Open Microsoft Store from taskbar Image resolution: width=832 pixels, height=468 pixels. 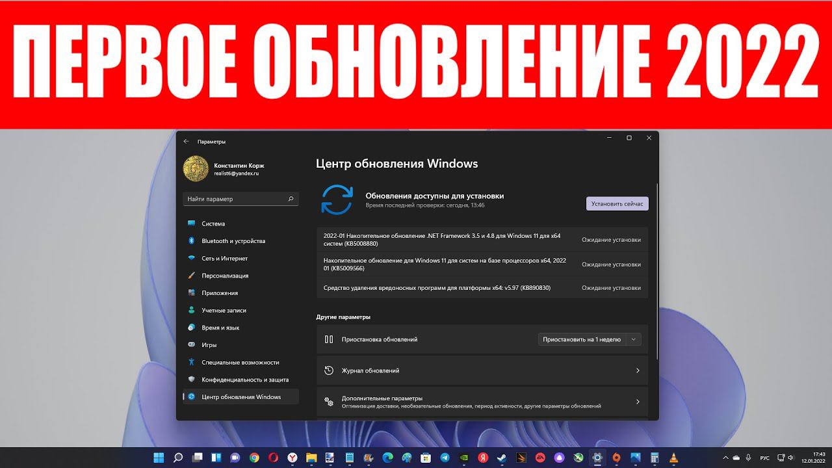[x=425, y=457]
